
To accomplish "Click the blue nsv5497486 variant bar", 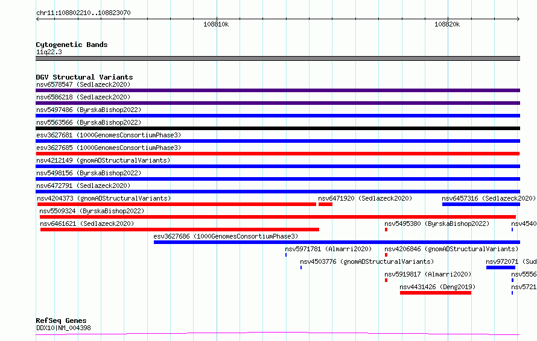I will [278, 116].
